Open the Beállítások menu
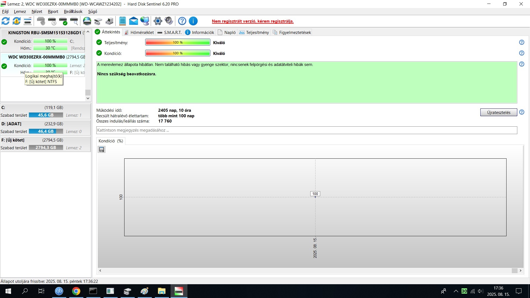Image resolution: width=530 pixels, height=298 pixels. (x=73, y=12)
